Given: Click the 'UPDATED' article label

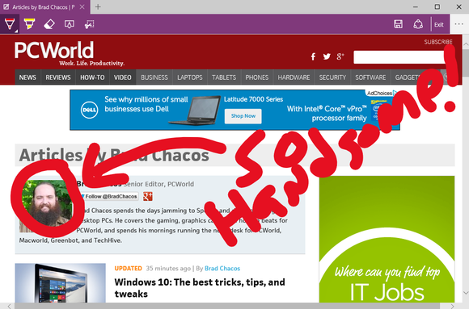Looking at the screenshot, I should coord(128,269).
